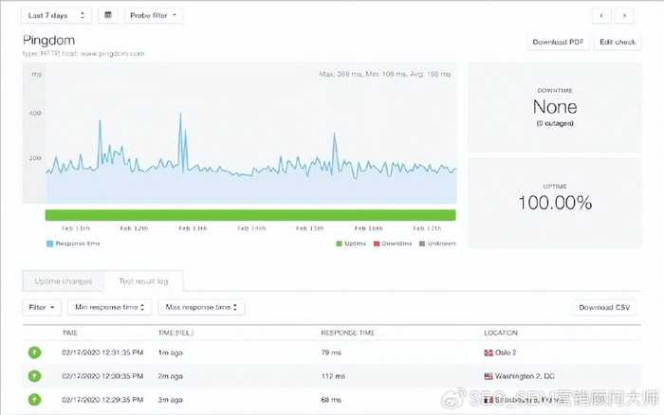Click the 100.00% uptime value

[555, 203]
